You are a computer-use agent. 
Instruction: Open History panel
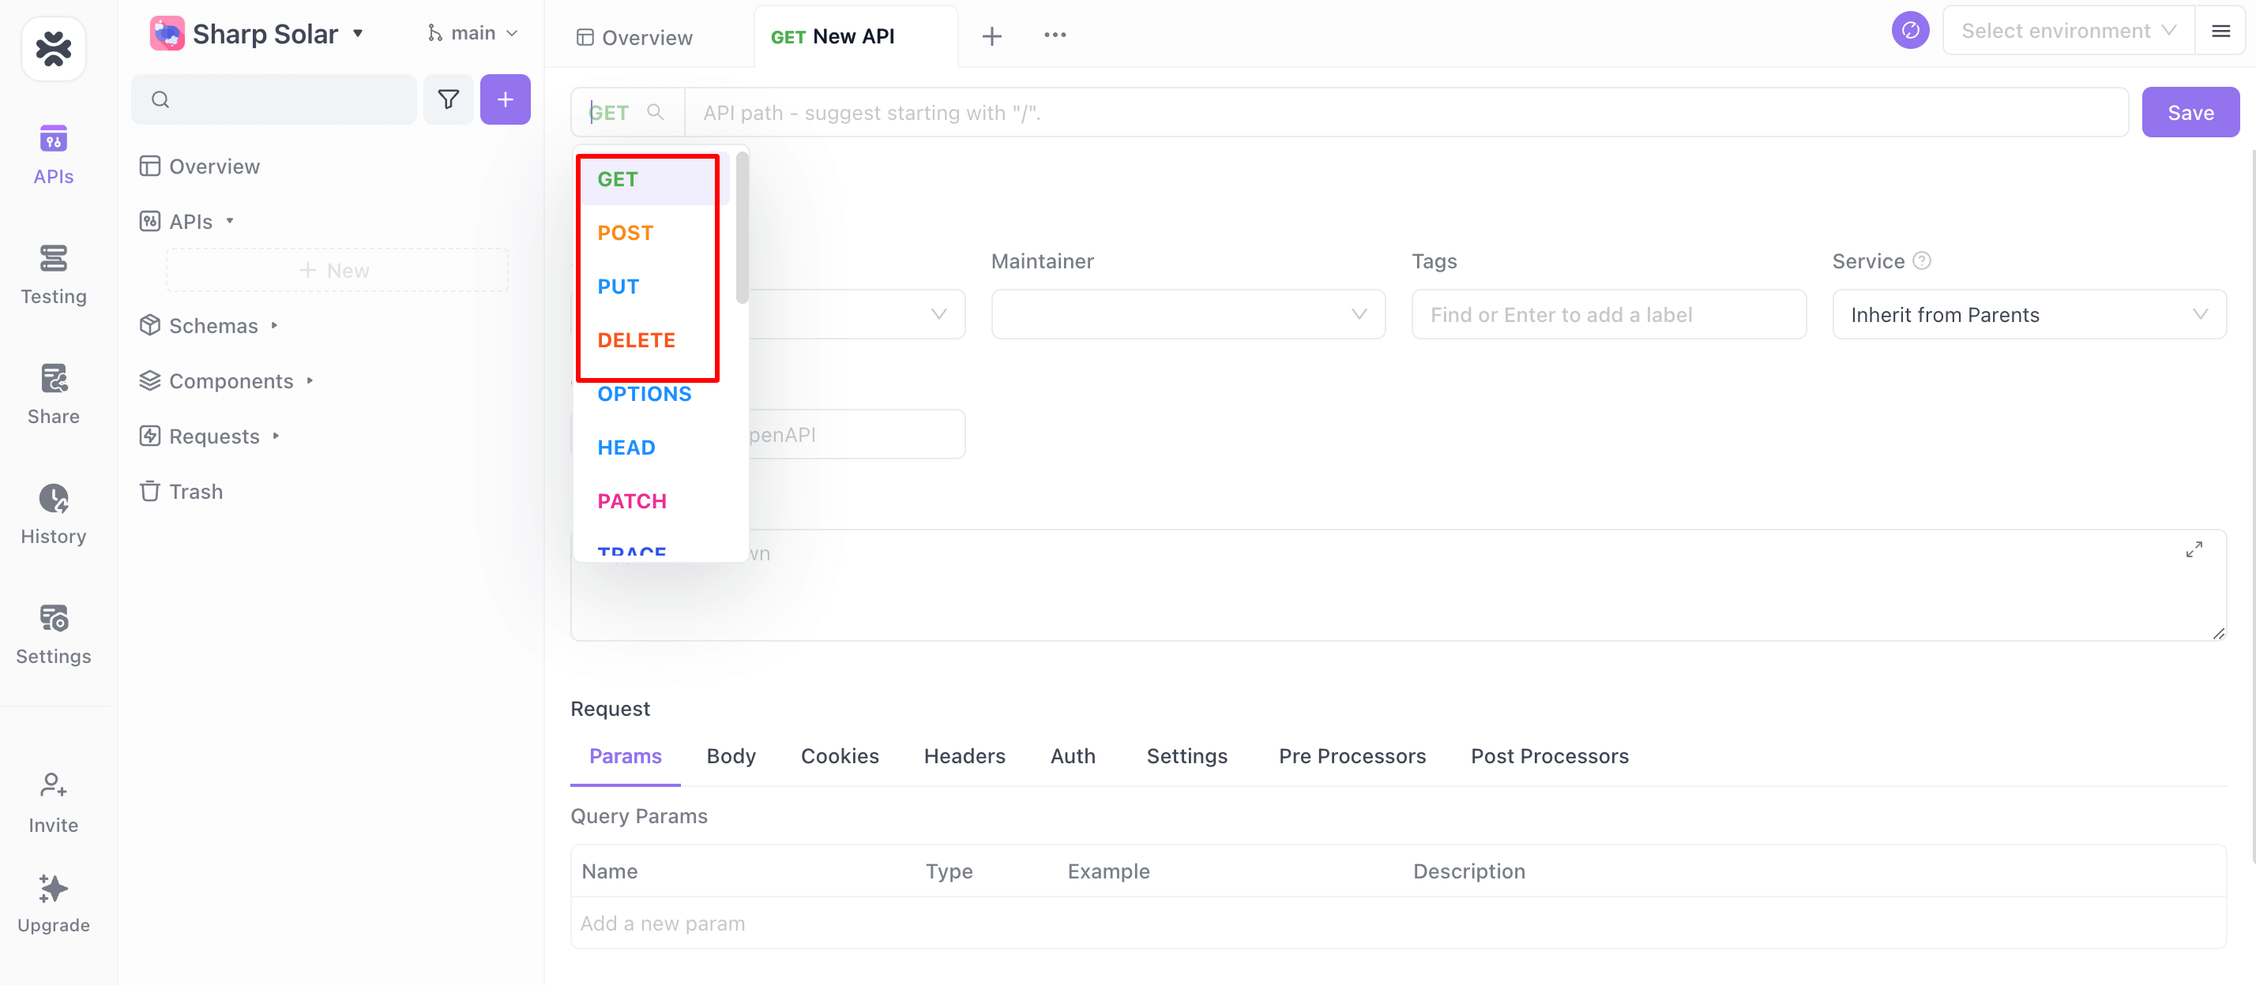[x=53, y=512]
